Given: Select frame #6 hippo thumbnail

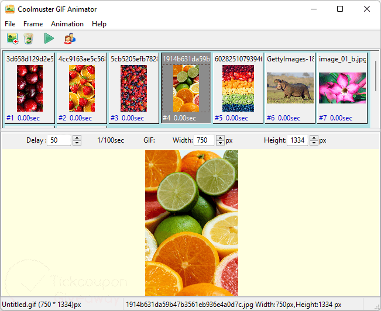Looking at the screenshot, I should [290, 88].
